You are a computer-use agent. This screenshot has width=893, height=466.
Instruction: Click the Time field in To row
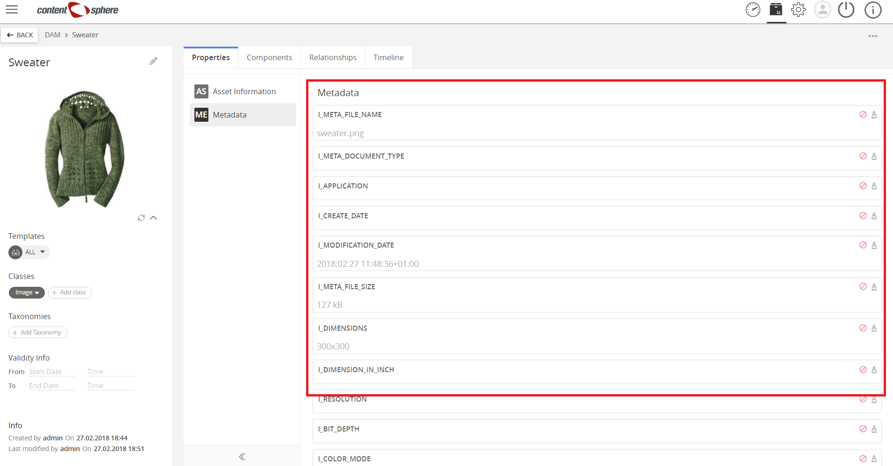110,386
